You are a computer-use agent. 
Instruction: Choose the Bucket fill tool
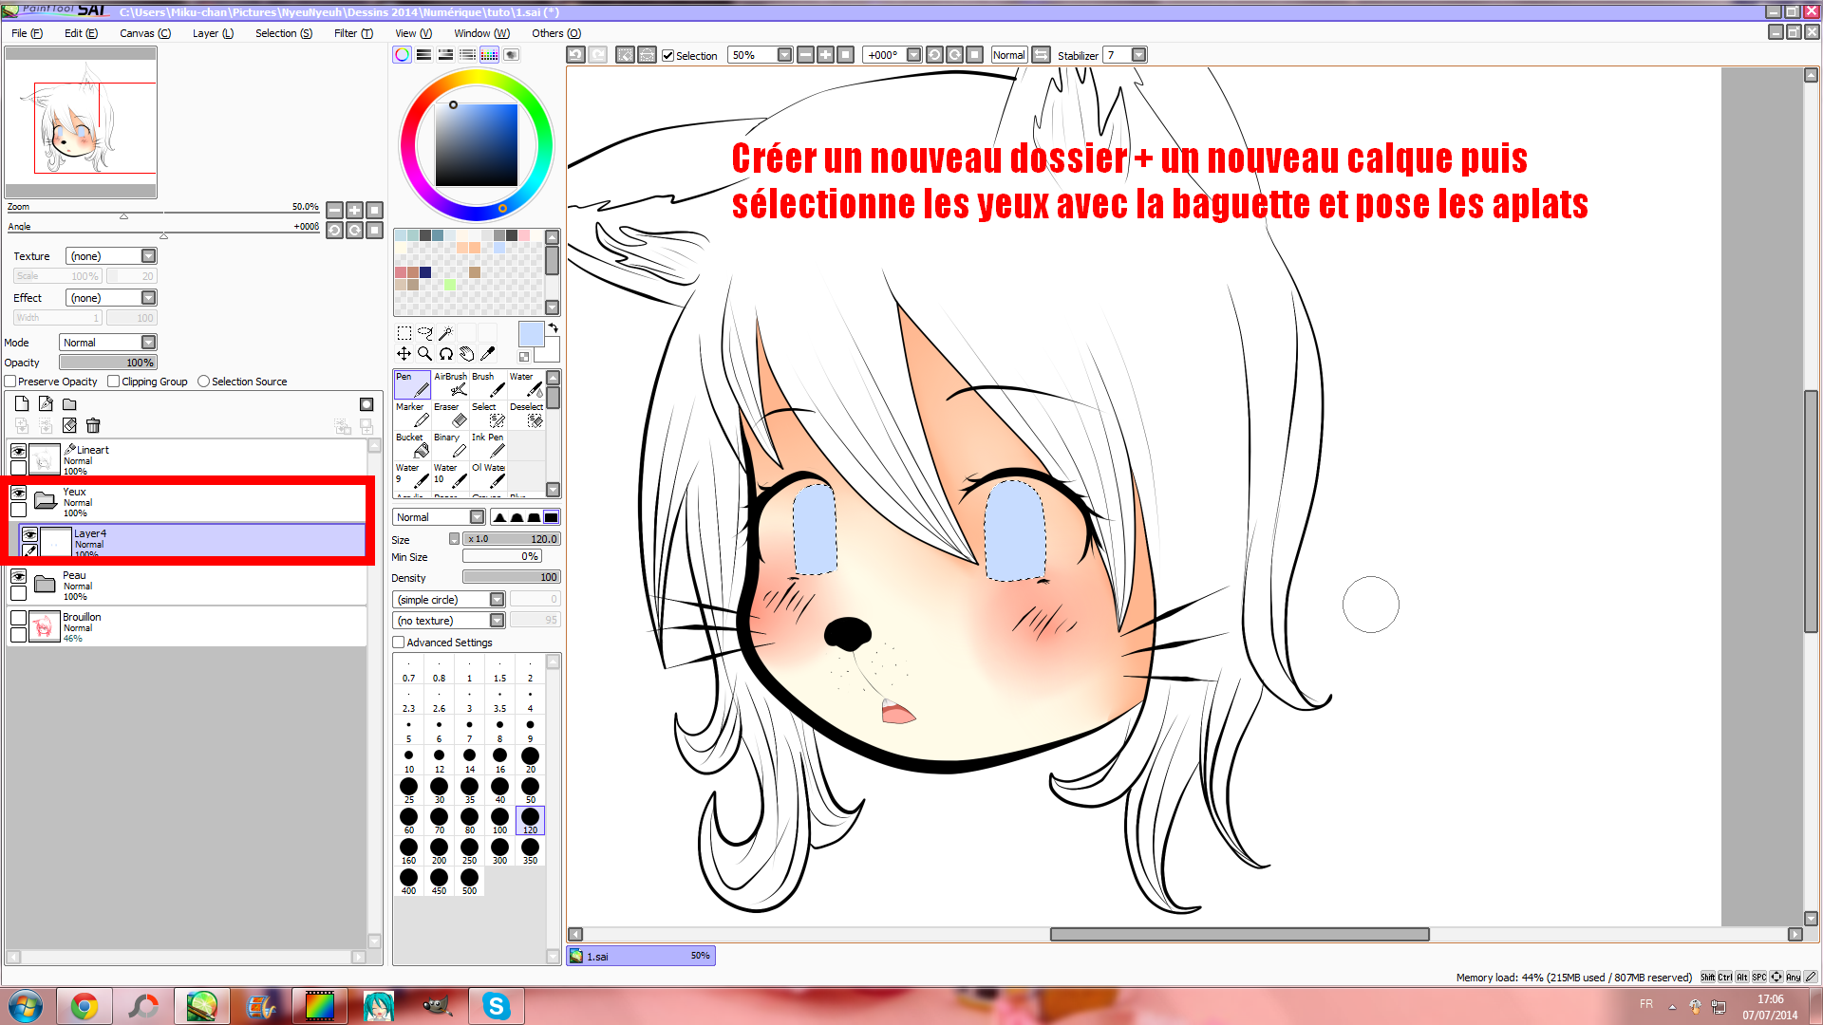[x=412, y=445]
